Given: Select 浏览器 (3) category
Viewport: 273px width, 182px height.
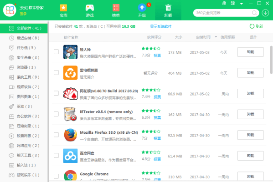Looking at the screenshot, I should 24,67.
